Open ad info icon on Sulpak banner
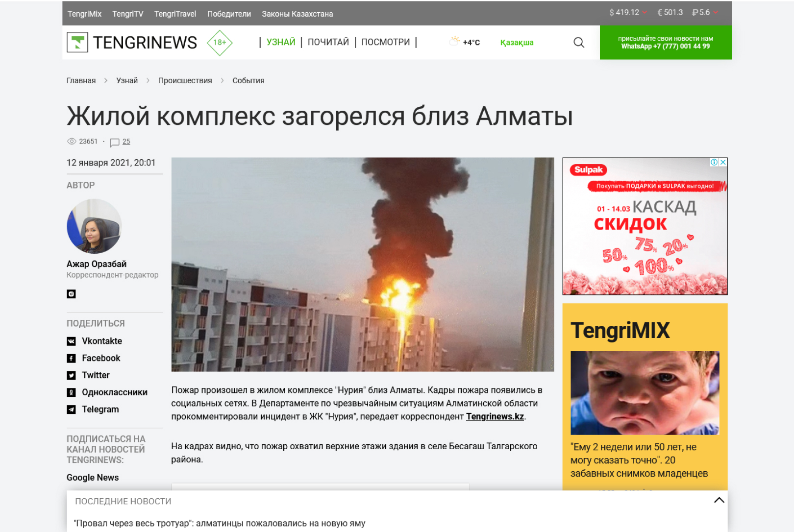The width and height of the screenshot is (794, 532). [714, 162]
